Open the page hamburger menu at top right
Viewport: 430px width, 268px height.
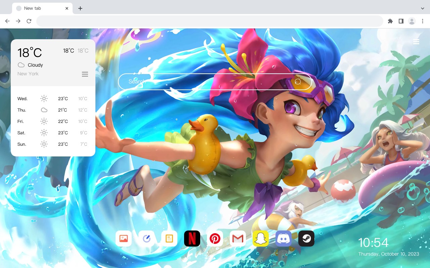416,42
